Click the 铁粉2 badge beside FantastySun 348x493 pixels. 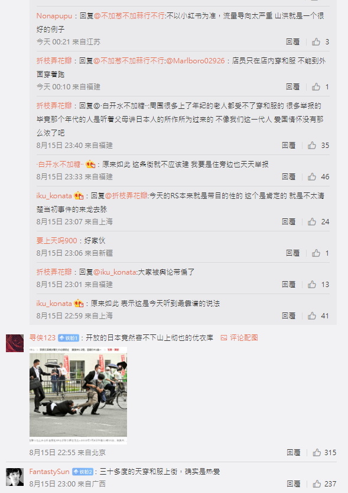click(83, 472)
